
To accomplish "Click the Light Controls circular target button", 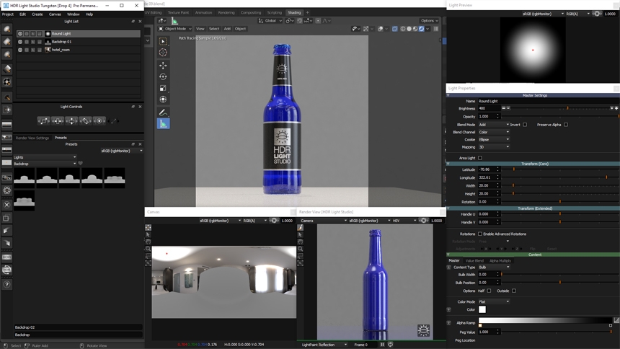I will pyautogui.click(x=99, y=121).
